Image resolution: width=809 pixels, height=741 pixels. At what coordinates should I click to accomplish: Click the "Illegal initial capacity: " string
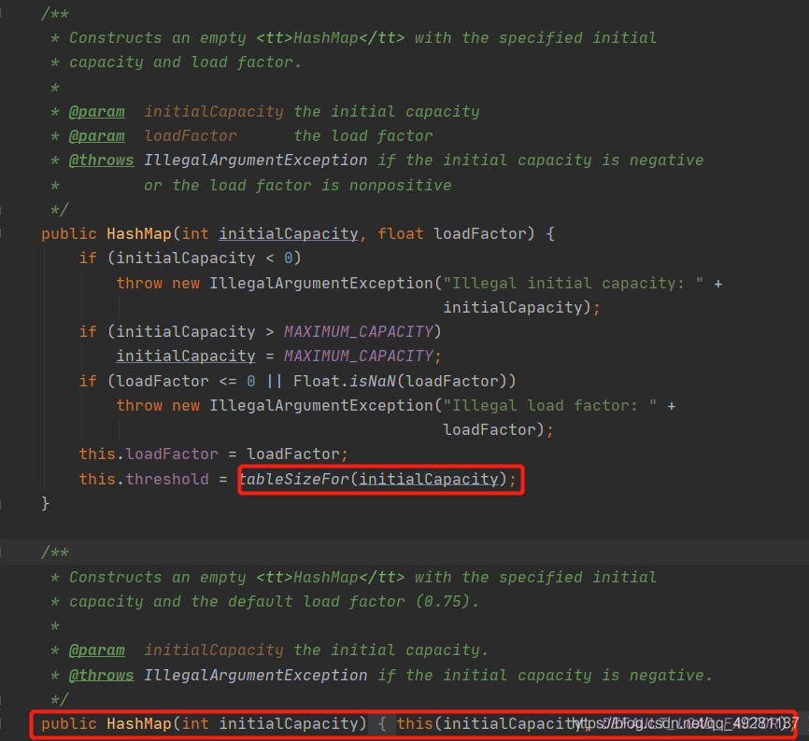tap(574, 283)
